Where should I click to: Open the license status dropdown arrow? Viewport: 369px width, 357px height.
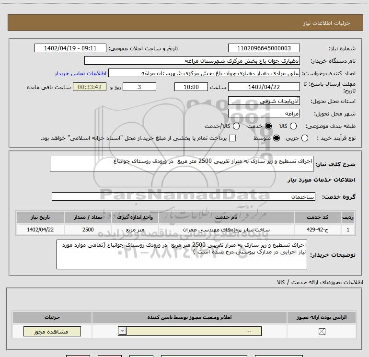(122, 331)
